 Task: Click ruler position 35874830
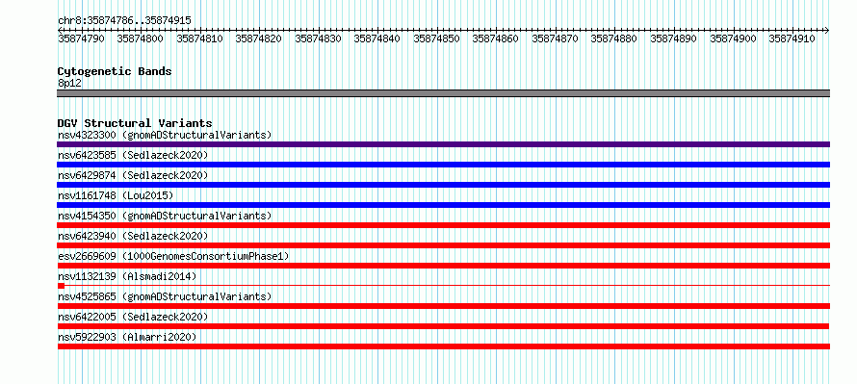318,38
